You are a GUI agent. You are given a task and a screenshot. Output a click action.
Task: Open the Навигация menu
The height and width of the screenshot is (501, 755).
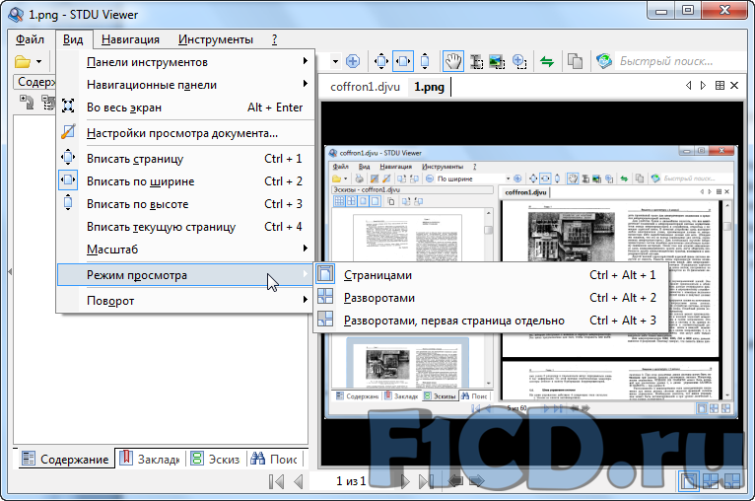tap(130, 39)
